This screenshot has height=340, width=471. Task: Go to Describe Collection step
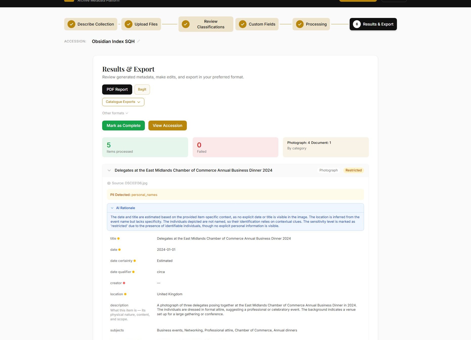[91, 24]
